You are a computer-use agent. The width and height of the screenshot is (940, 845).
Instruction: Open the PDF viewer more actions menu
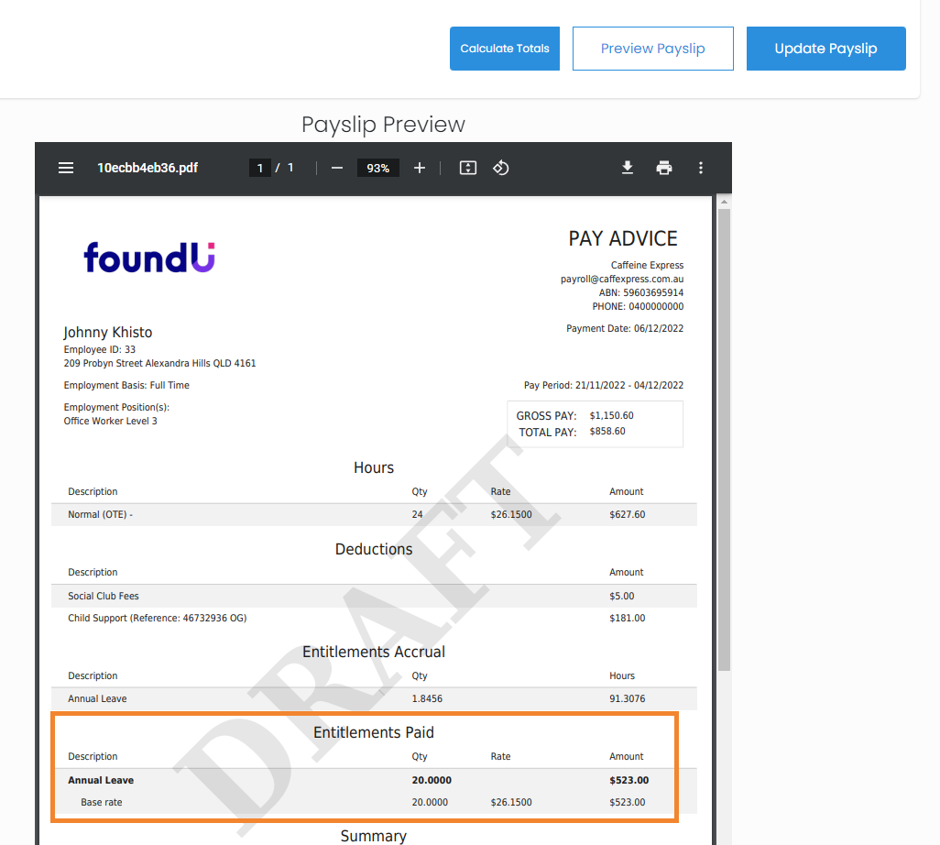[x=701, y=168]
